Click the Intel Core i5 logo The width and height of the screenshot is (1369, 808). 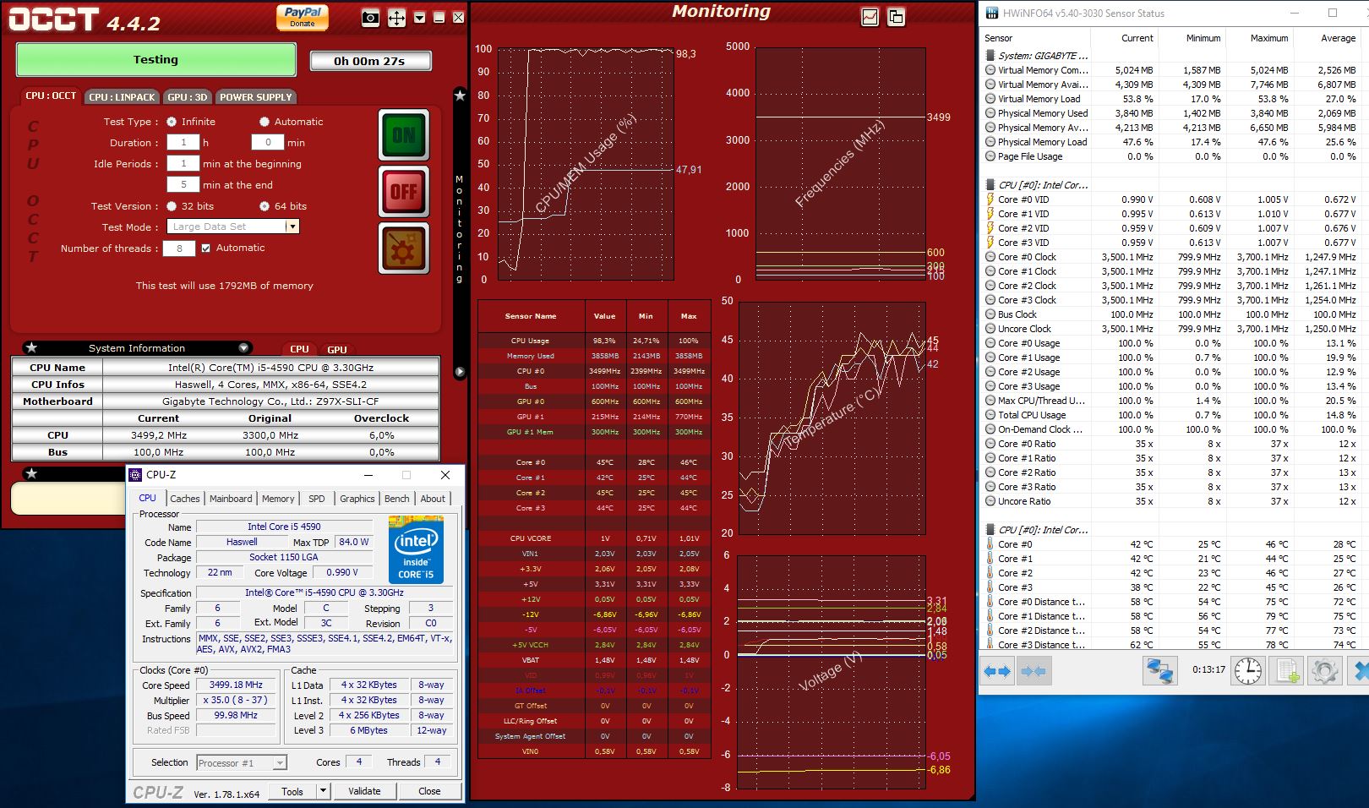416,549
